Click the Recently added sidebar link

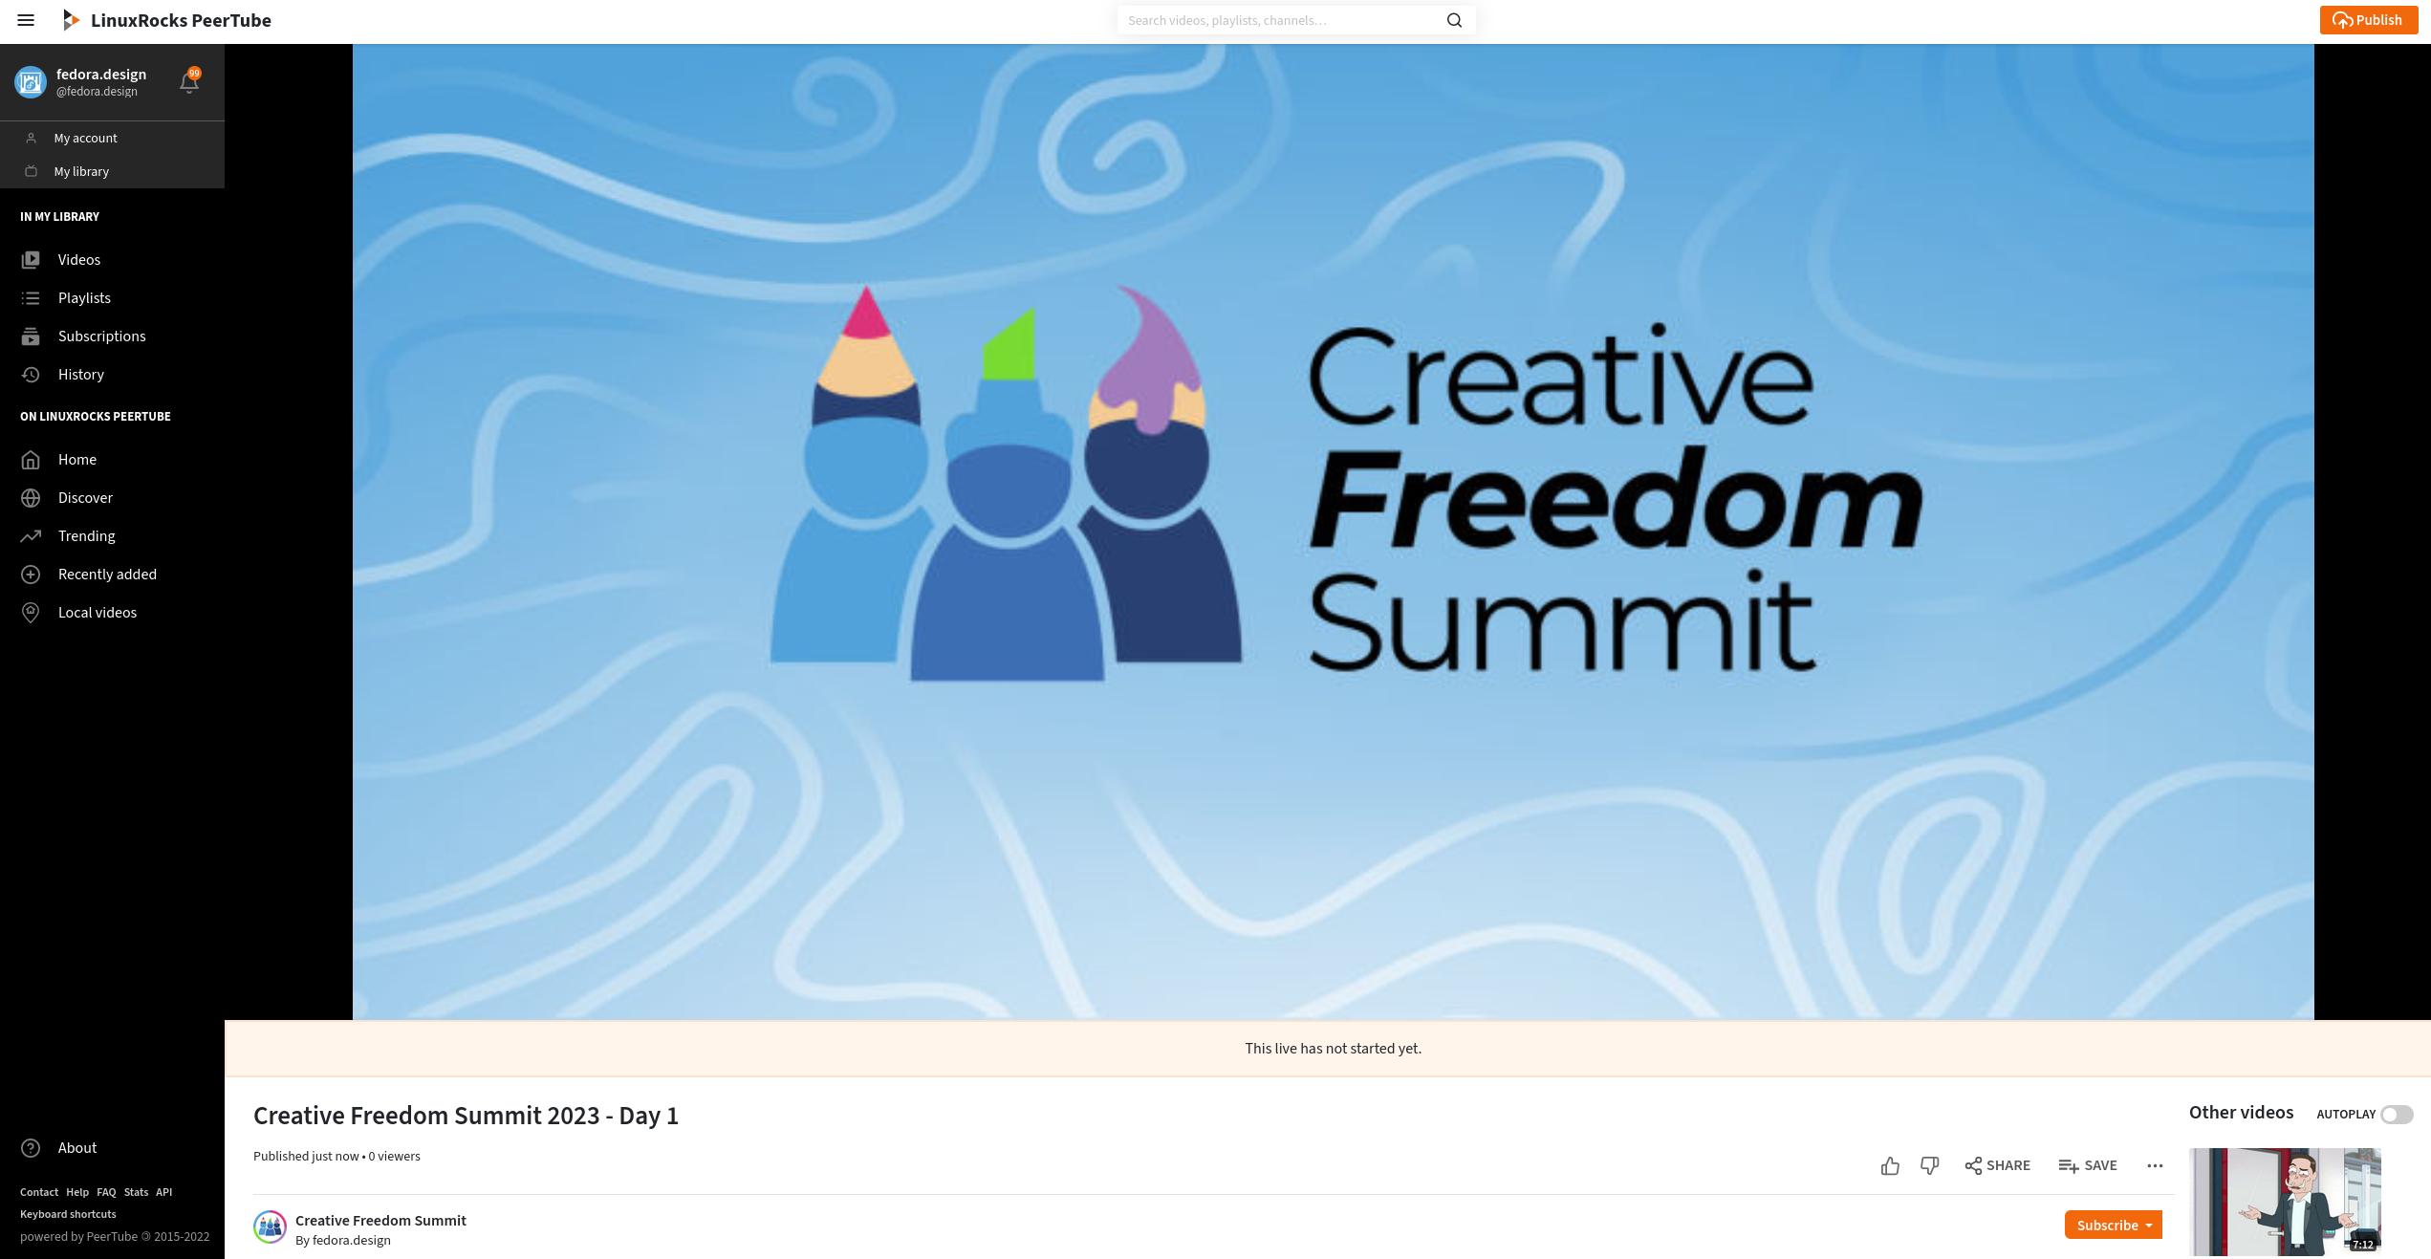106,575
